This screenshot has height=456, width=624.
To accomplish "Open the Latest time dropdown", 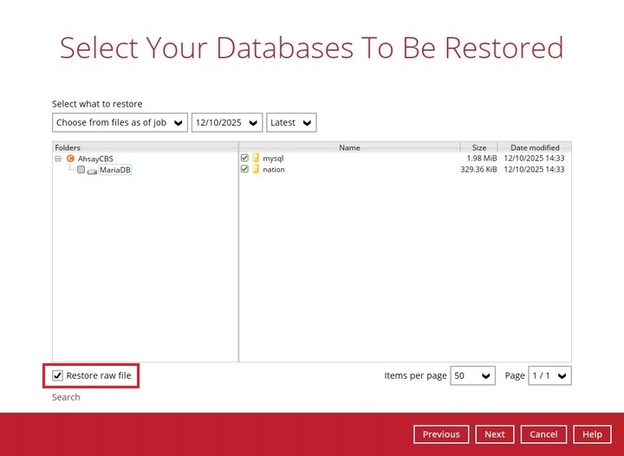I will coord(291,122).
